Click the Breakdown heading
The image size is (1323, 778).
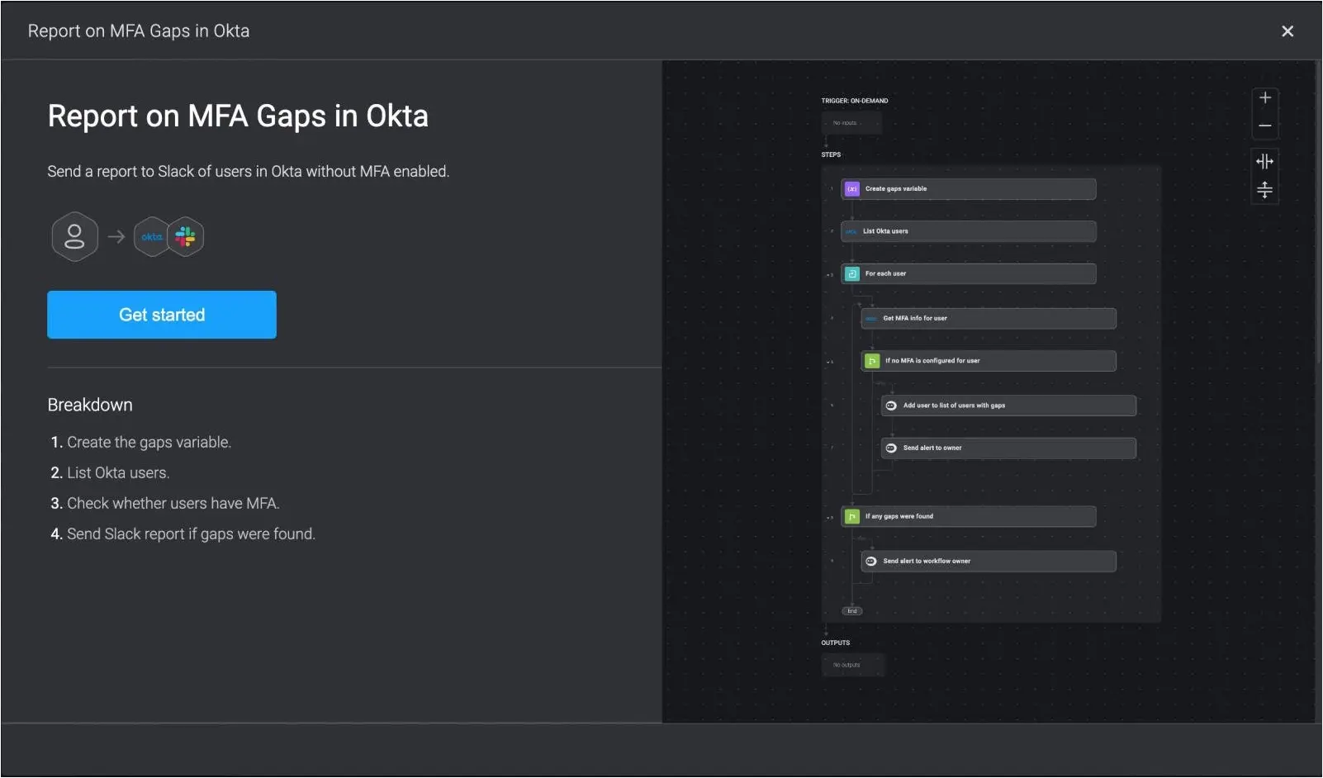coord(90,405)
